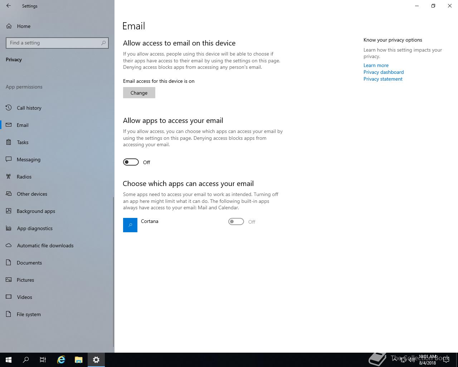Open the Privacy statement link
This screenshot has height=367, width=458.
coord(383,79)
